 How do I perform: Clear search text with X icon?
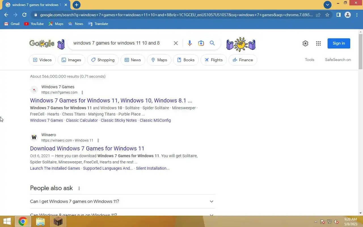(176, 43)
